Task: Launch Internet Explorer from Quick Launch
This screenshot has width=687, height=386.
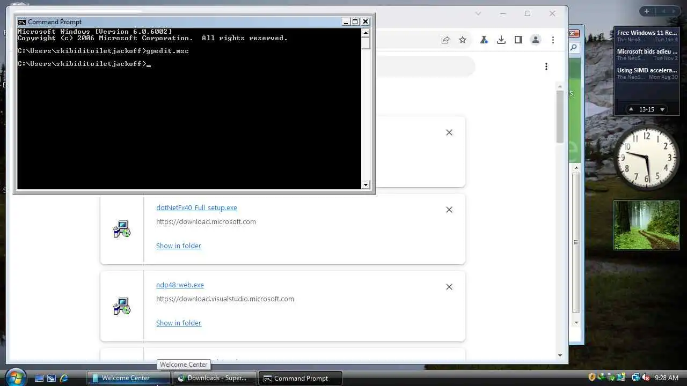Action: tap(64, 378)
